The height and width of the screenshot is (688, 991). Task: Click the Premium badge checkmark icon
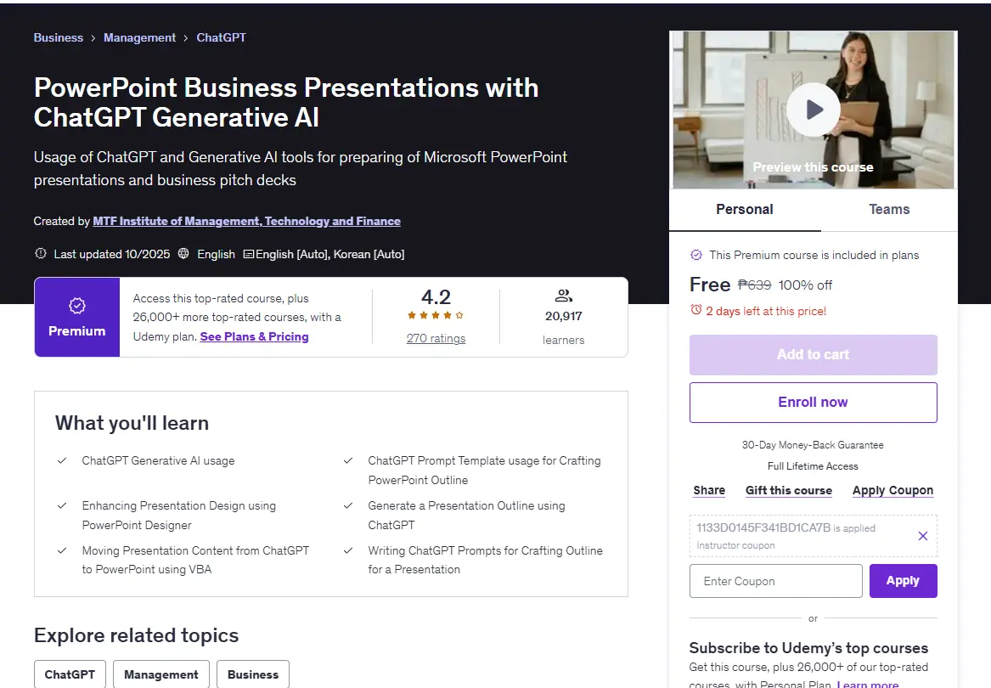click(77, 306)
